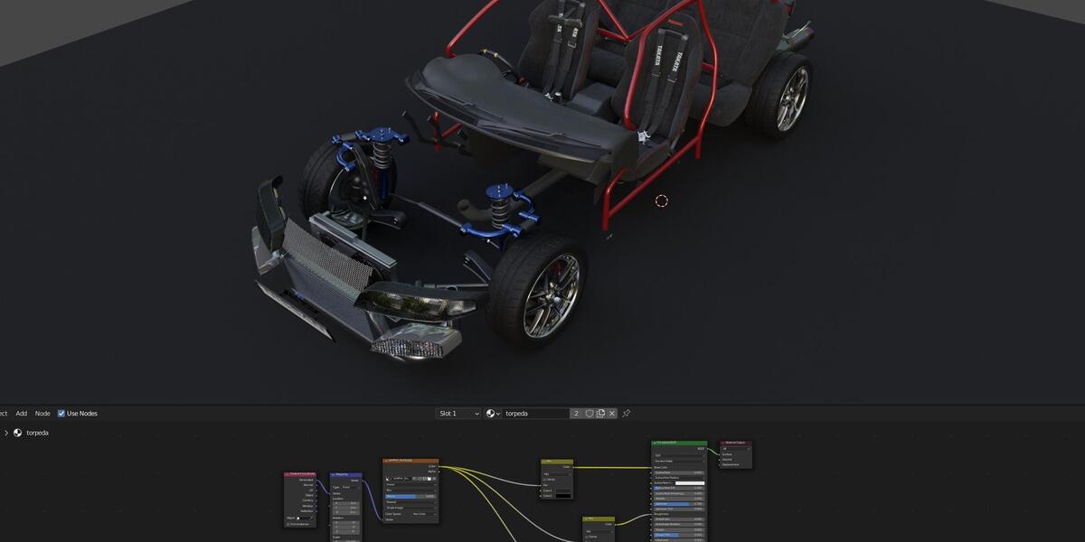Click the Image Texture node header
Screen dimensions: 1085x542
[410, 461]
